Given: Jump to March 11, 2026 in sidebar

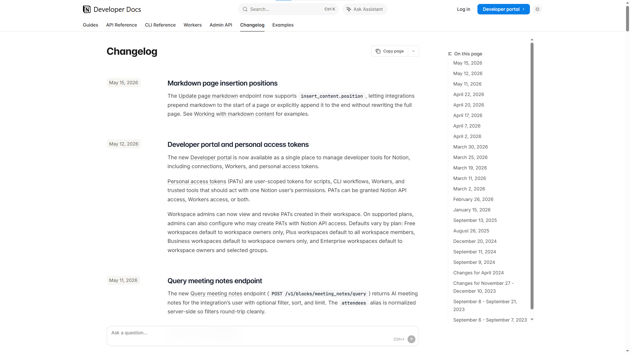Looking at the screenshot, I should 470,178.
